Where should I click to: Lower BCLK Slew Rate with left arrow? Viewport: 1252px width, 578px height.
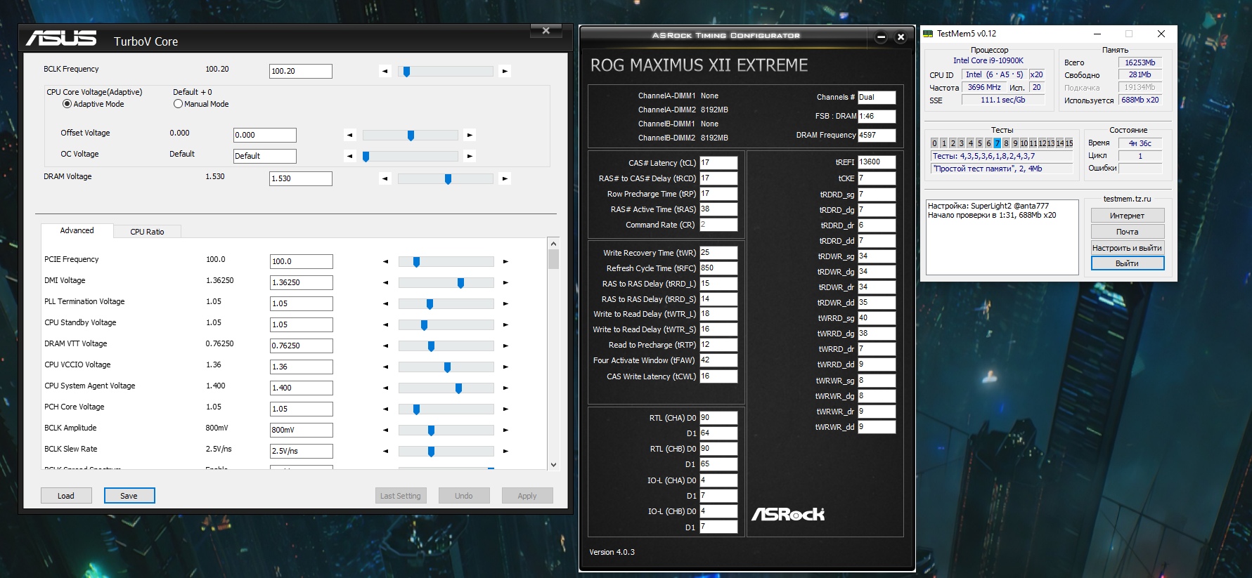pyautogui.click(x=385, y=451)
